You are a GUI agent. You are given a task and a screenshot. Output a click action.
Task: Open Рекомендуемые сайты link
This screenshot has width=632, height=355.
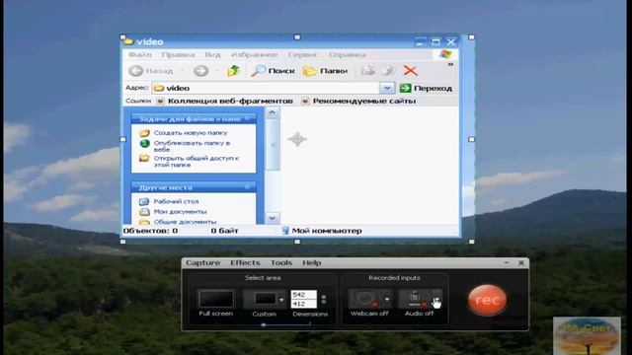[x=358, y=101]
